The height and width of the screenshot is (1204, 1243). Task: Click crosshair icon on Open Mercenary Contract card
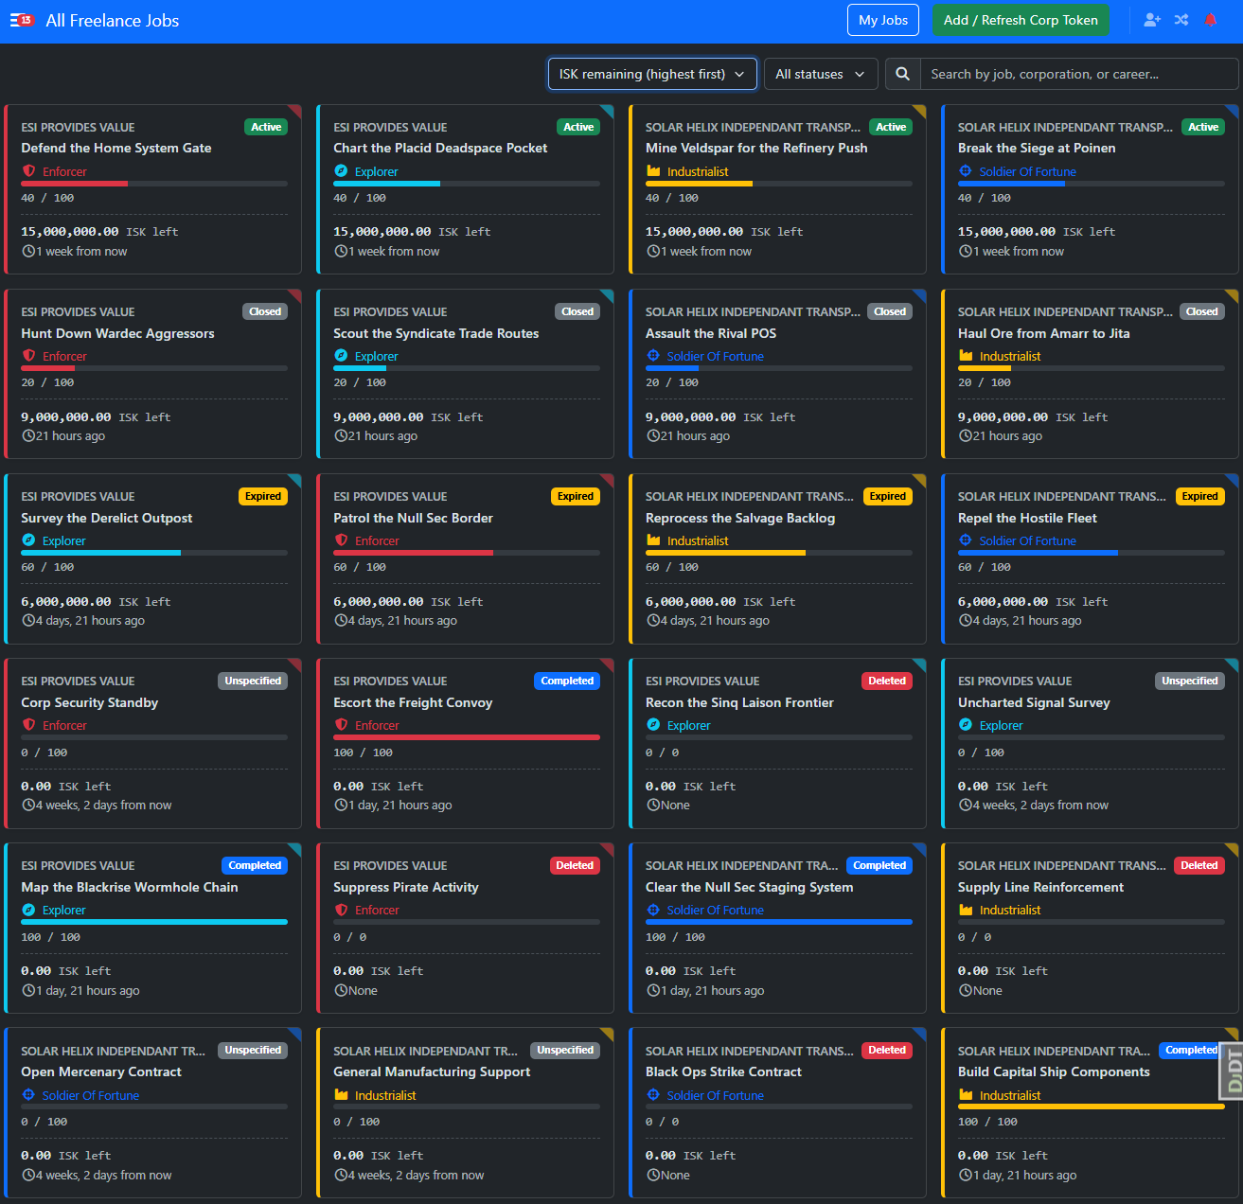[28, 1095]
